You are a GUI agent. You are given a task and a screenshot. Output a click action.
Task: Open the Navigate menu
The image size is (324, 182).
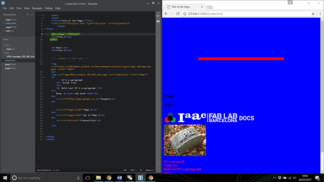[x=37, y=8]
